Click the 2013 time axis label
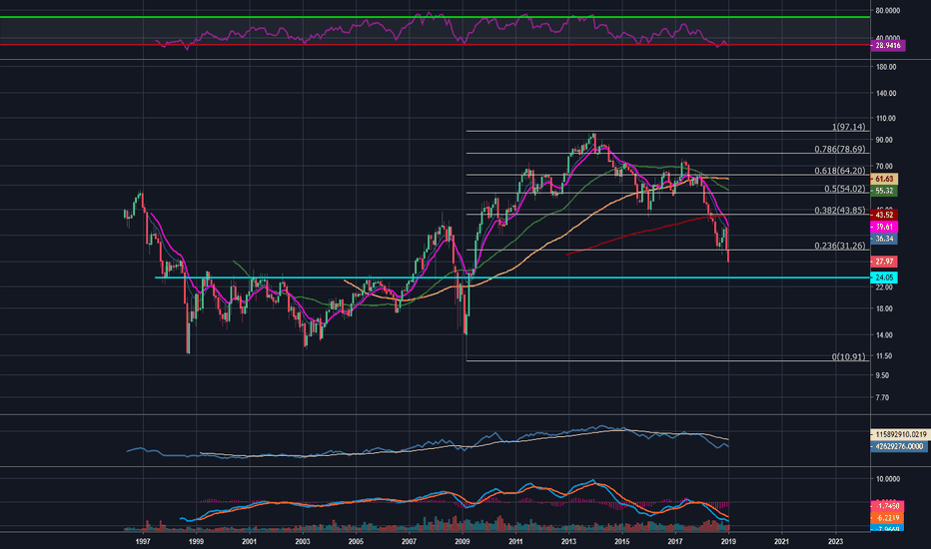This screenshot has height=549, width=931. (568, 541)
